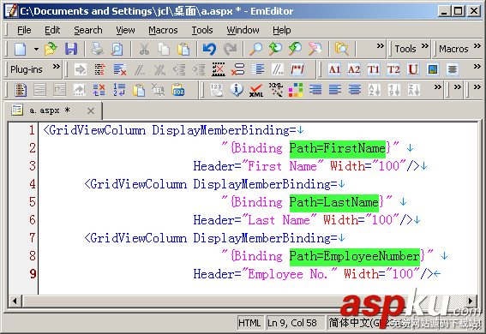Open Find with magnifier icon
Image resolution: width=486 pixels, height=334 pixels.
click(x=256, y=49)
